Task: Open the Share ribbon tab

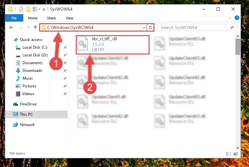Action: (x=51, y=18)
